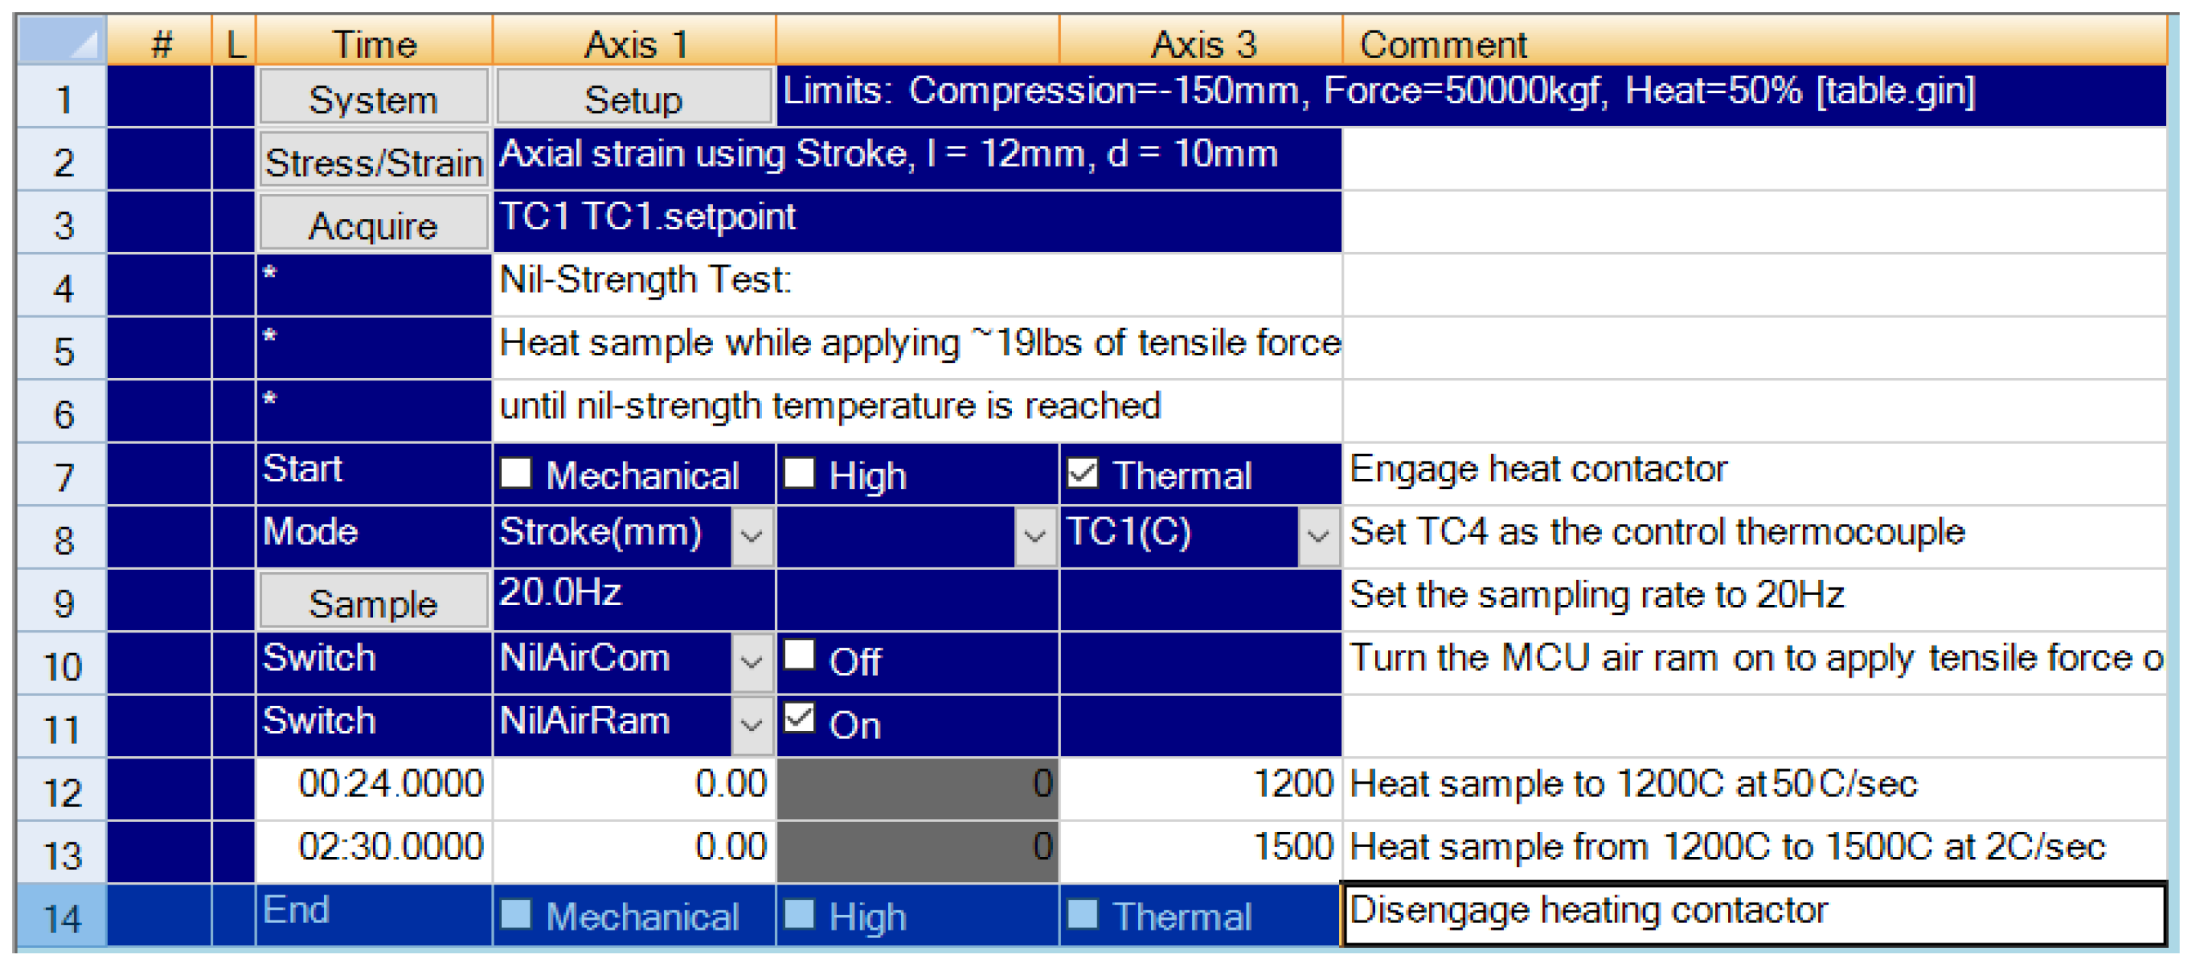
Task: Open the middle Mode column dropdown on row 8
Action: coord(1034,536)
